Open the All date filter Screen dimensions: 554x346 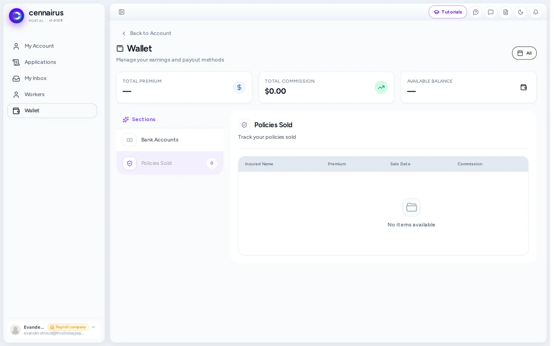click(524, 53)
